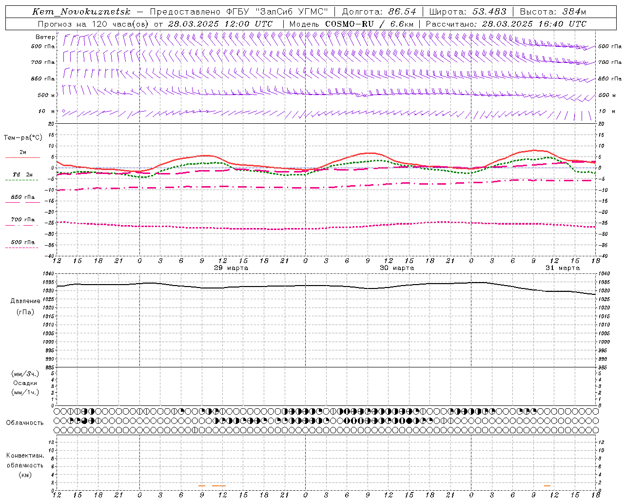The height and width of the screenshot is (499, 624).
Task: Click the '(км)' unit under convective cloudiness
Action: [25, 475]
